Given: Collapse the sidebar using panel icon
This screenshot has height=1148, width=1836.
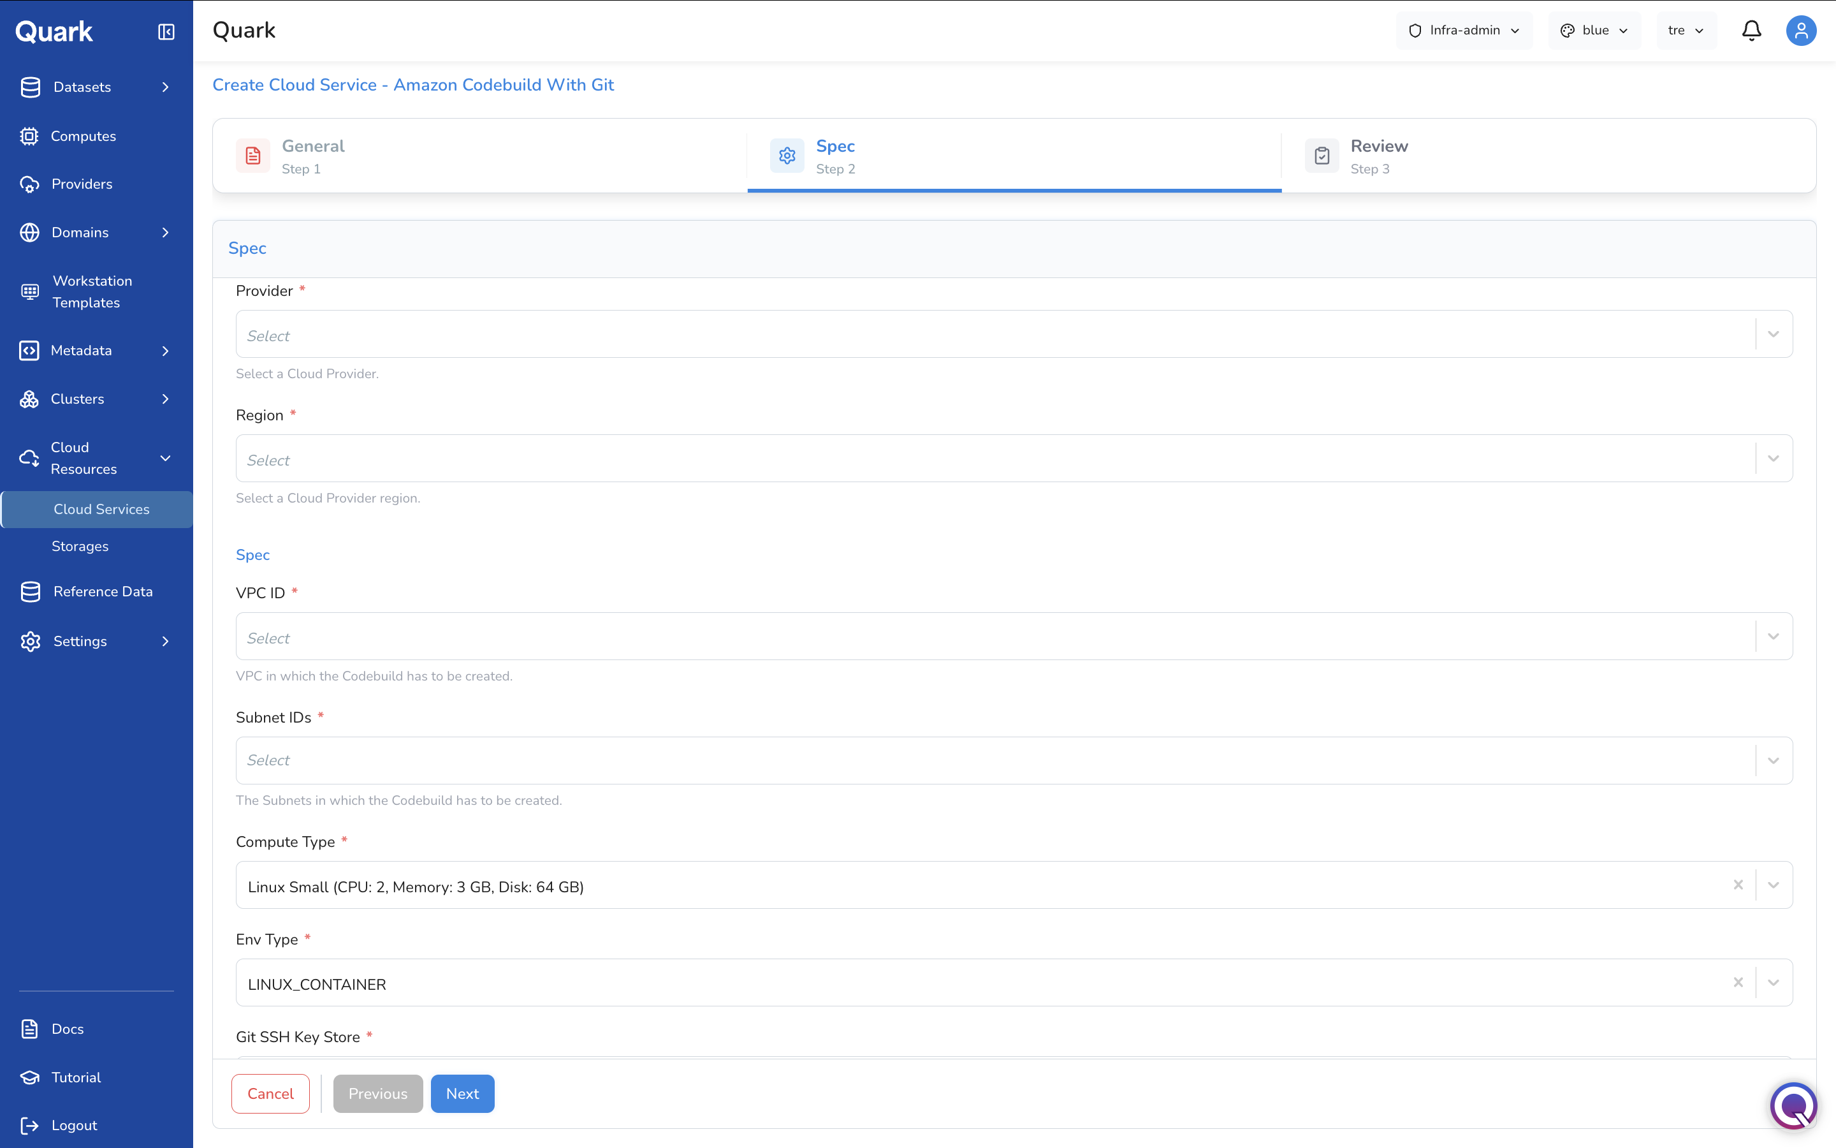Looking at the screenshot, I should click(x=166, y=31).
